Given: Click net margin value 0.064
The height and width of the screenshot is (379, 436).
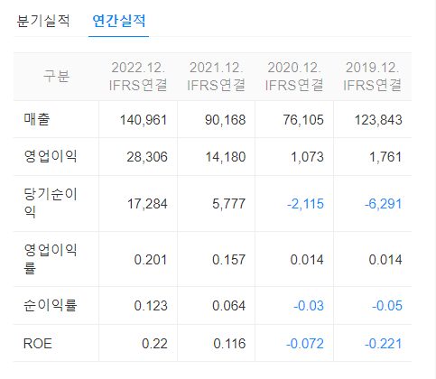Looking at the screenshot, I should [x=228, y=306].
